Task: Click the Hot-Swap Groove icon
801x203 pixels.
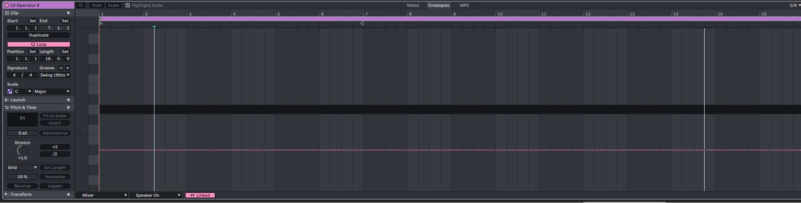Action: tap(61, 68)
